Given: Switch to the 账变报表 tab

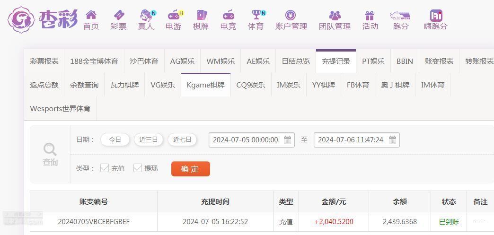Looking at the screenshot, I should [x=439, y=61].
